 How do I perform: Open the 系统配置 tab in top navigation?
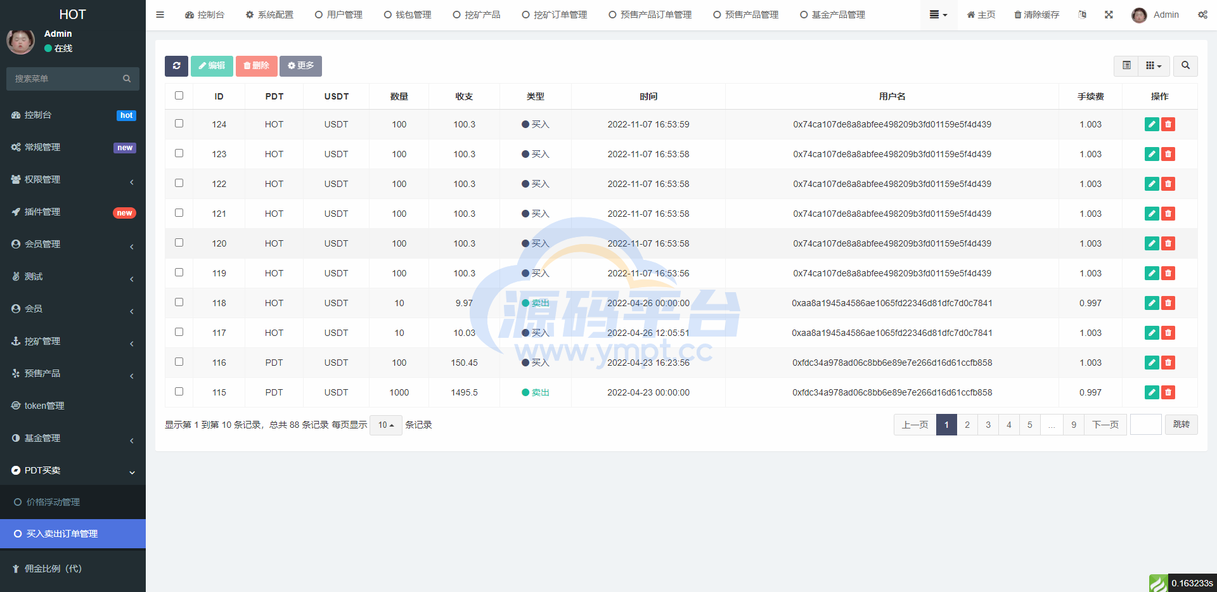click(269, 15)
